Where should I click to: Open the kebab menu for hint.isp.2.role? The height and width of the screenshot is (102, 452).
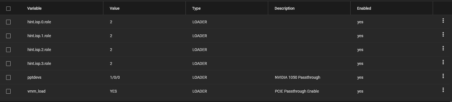coord(443,49)
